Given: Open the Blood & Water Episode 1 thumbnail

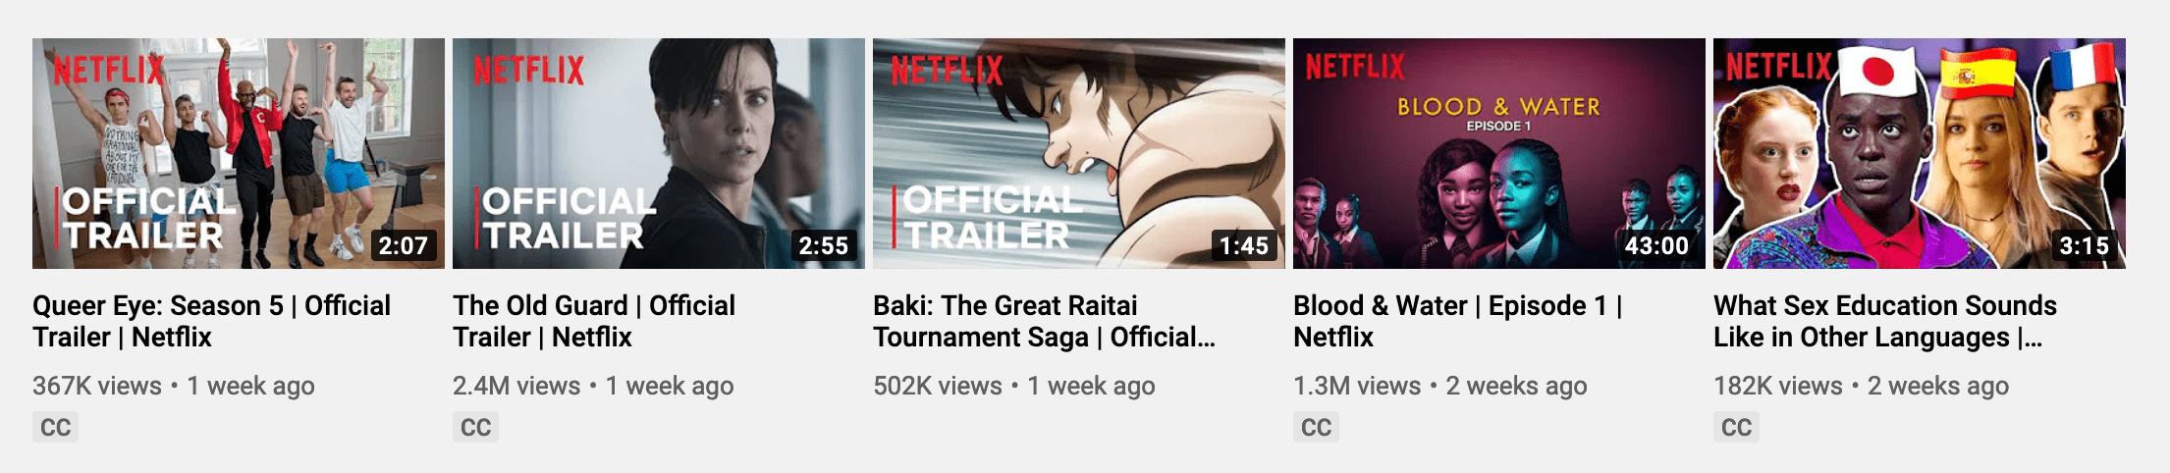Looking at the screenshot, I should click(x=1499, y=153).
